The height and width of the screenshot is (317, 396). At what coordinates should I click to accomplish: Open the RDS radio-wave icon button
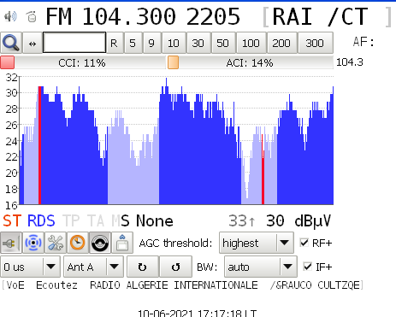tap(33, 243)
